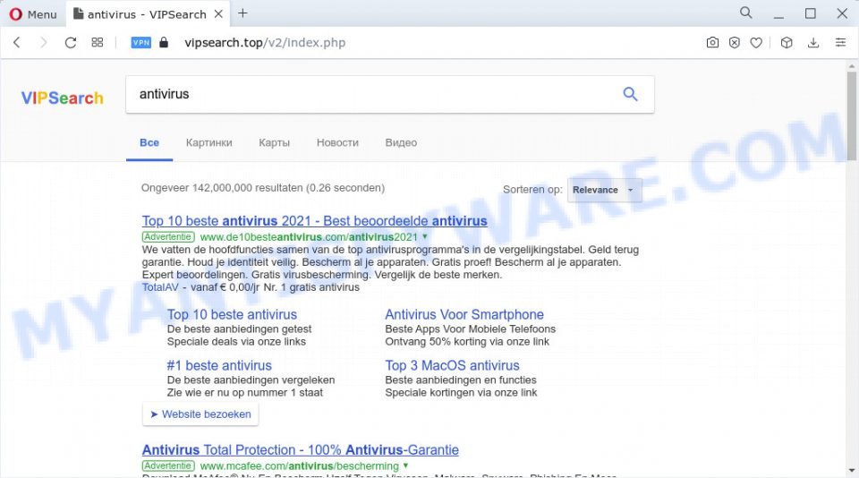Open the Top 3 MacOS antivirus sitelink
The width and height of the screenshot is (859, 478).
tap(452, 365)
